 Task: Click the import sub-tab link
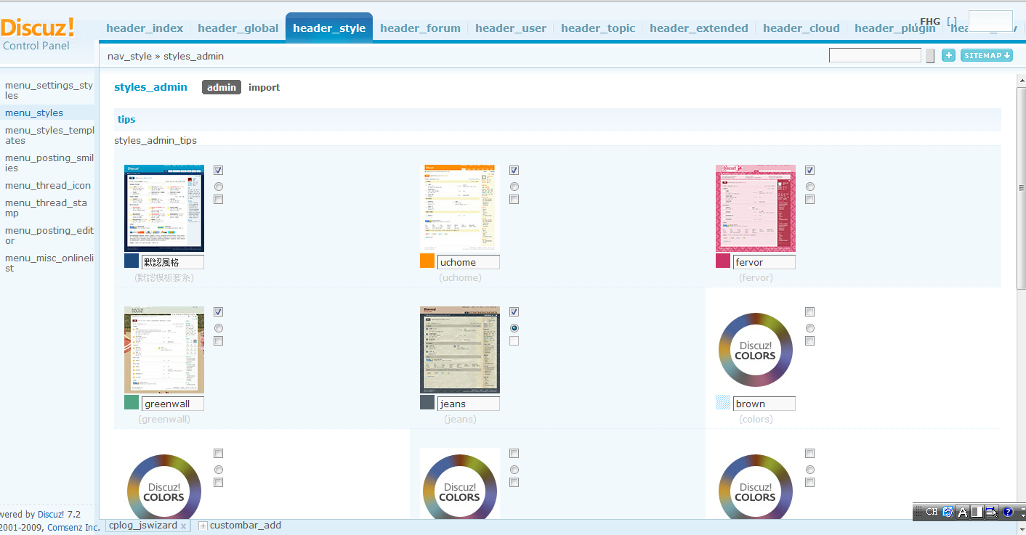[x=264, y=87]
